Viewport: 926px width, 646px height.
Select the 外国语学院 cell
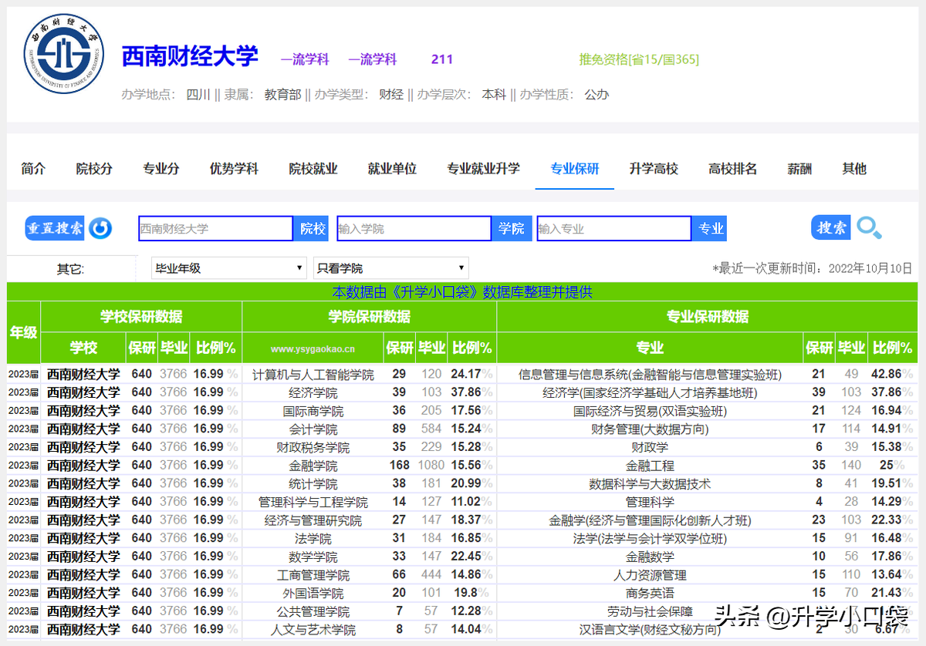[x=313, y=593]
